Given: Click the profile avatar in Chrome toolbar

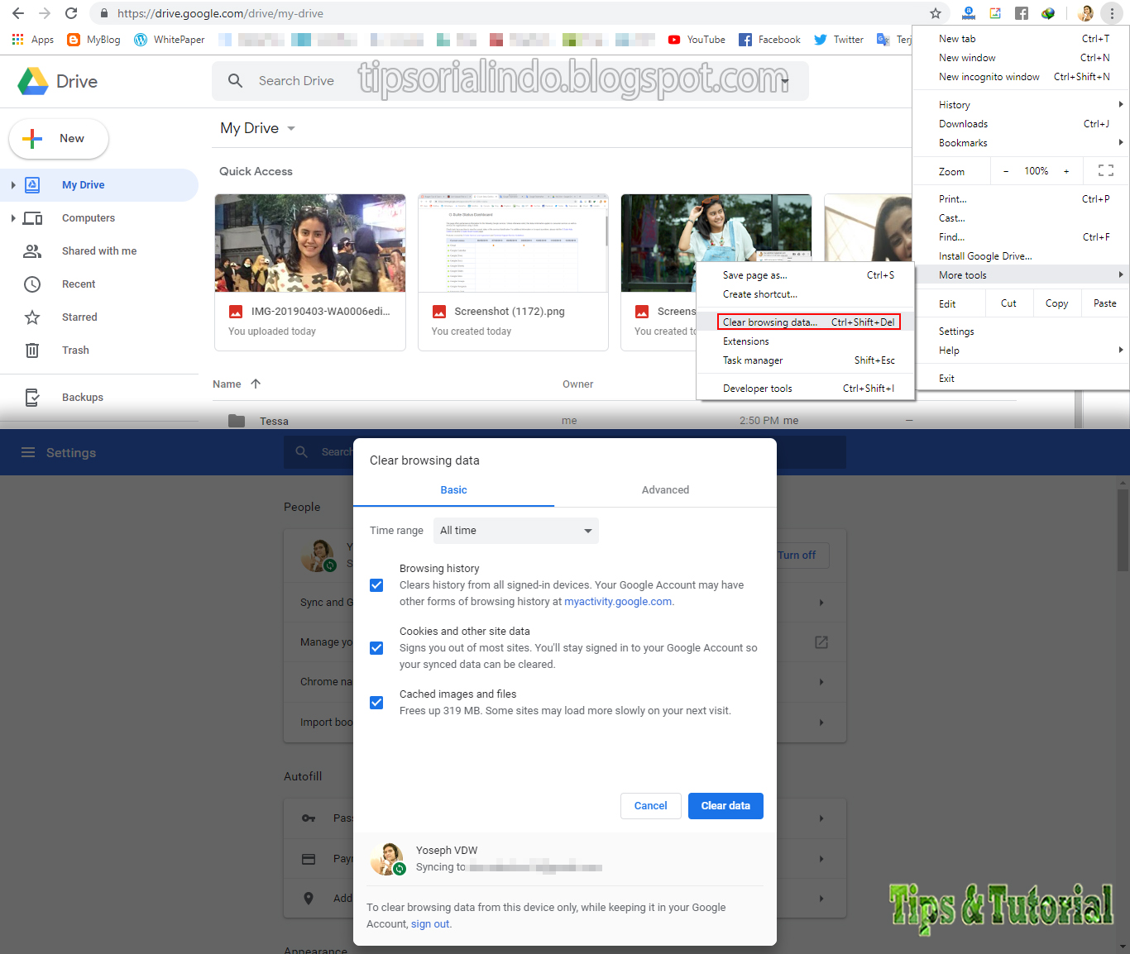Looking at the screenshot, I should coord(1085,13).
